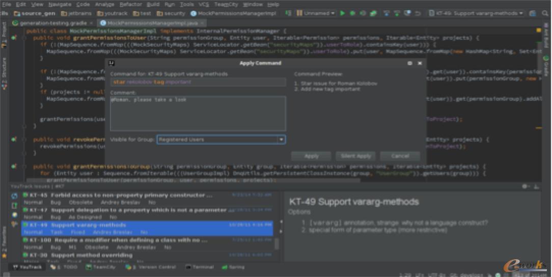Screen dimensions: 552x277
Task: Open Search Everywhere magnifier icon
Action: click(x=545, y=13)
